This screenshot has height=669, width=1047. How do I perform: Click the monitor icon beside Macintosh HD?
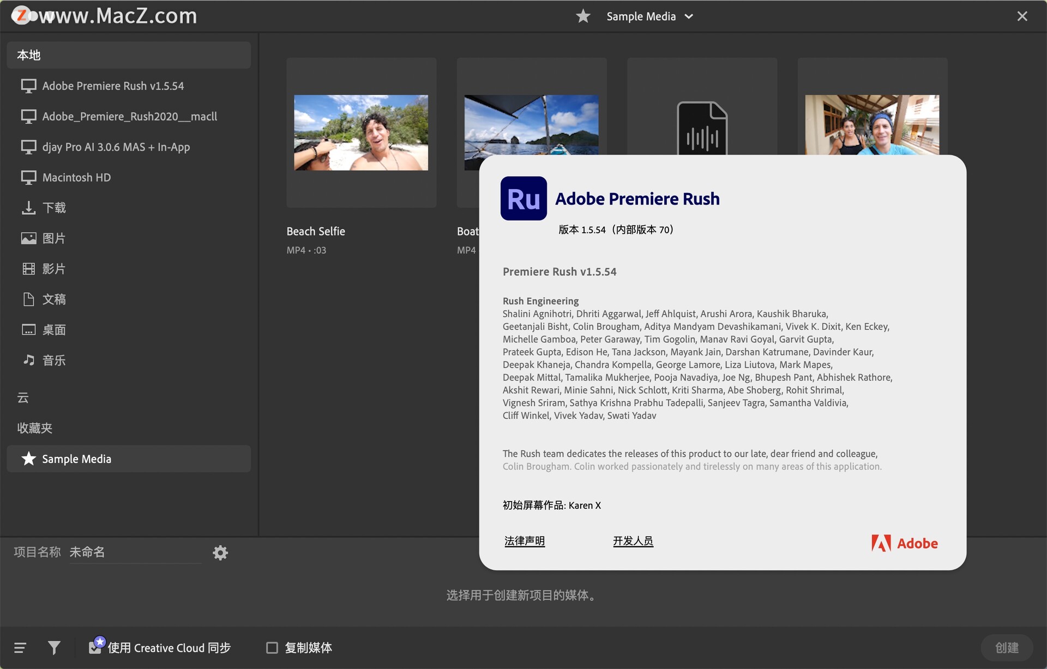pyautogui.click(x=28, y=178)
